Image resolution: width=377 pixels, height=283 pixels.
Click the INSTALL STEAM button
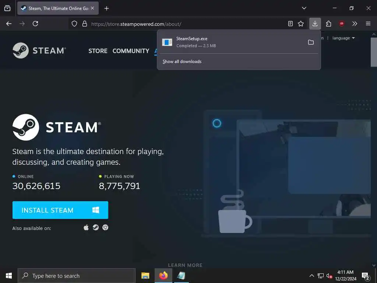coord(60,210)
